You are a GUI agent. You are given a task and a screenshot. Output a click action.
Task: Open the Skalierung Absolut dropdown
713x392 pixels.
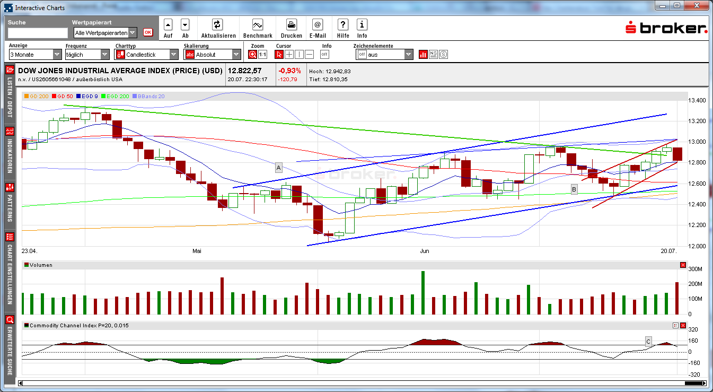(x=213, y=55)
